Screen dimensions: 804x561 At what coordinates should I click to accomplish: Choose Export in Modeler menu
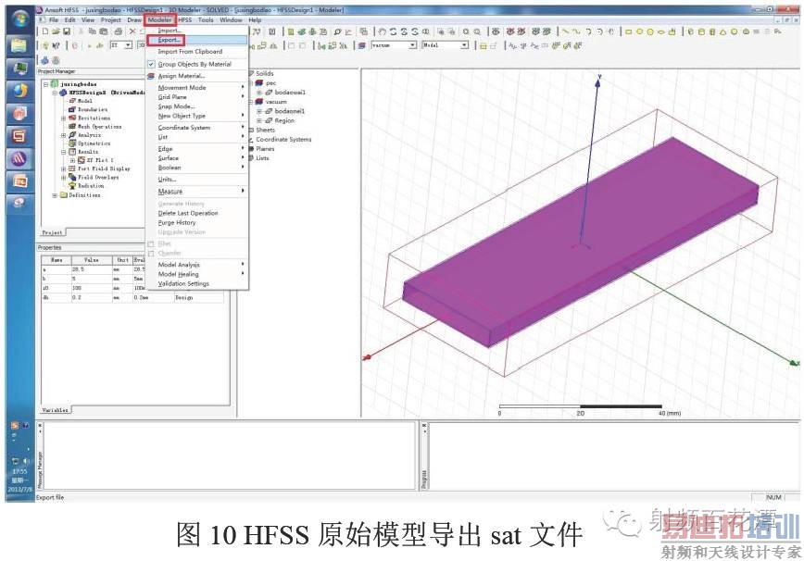tap(197, 40)
